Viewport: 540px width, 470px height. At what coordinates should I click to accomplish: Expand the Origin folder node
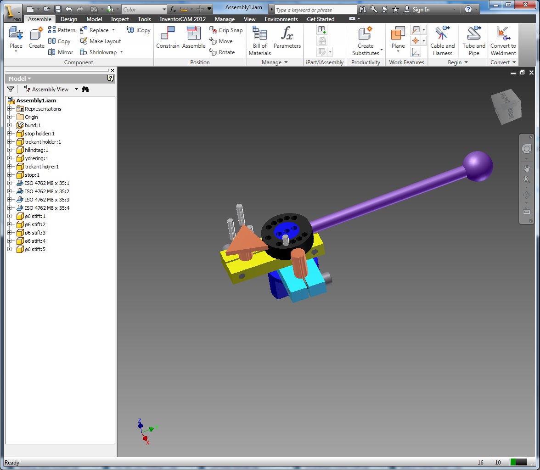point(10,117)
